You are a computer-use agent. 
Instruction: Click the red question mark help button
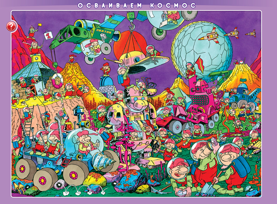(x=12, y=26)
